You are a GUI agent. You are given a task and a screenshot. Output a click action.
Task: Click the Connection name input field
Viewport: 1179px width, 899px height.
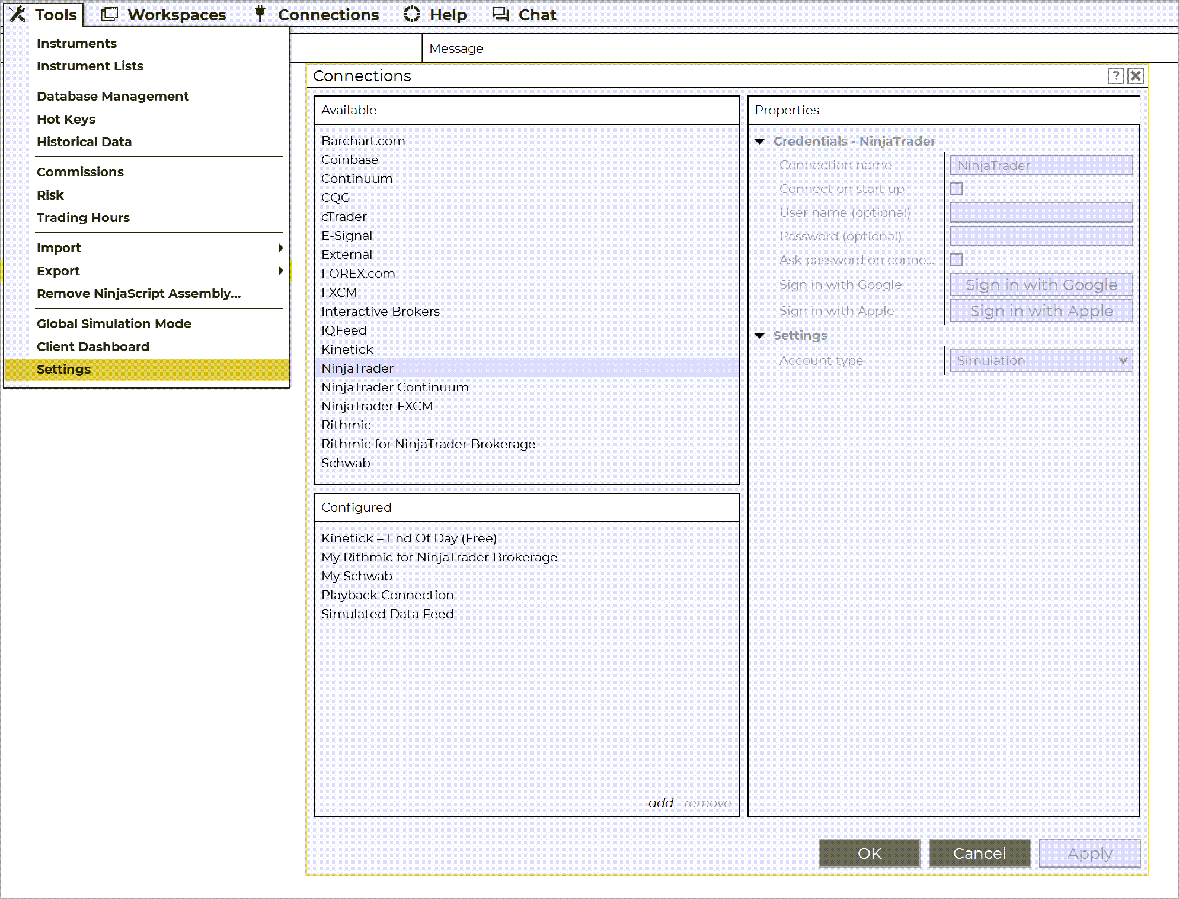point(1041,165)
